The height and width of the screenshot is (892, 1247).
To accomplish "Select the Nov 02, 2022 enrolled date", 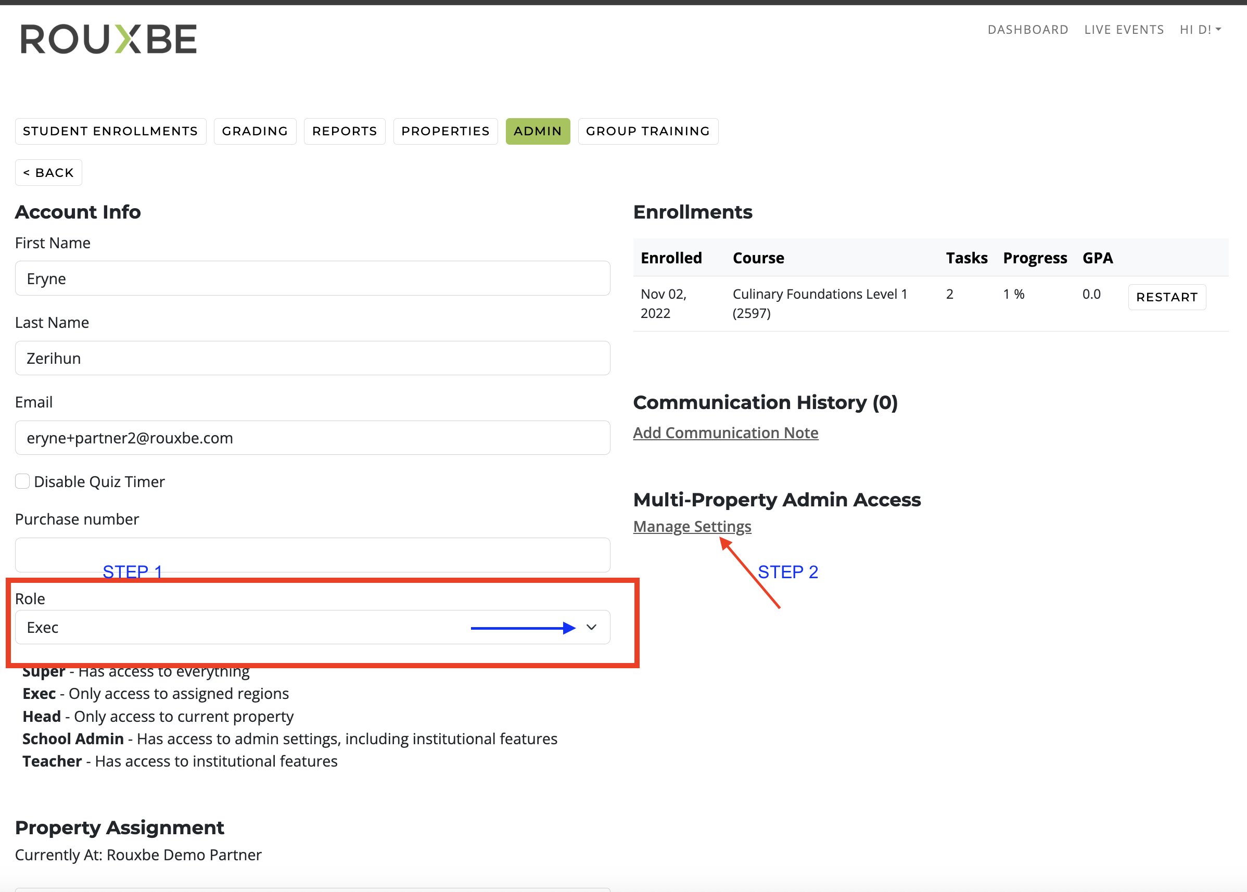I will (x=664, y=303).
